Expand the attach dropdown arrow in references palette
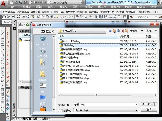162x121 pixels. pyautogui.click(x=24, y=25)
